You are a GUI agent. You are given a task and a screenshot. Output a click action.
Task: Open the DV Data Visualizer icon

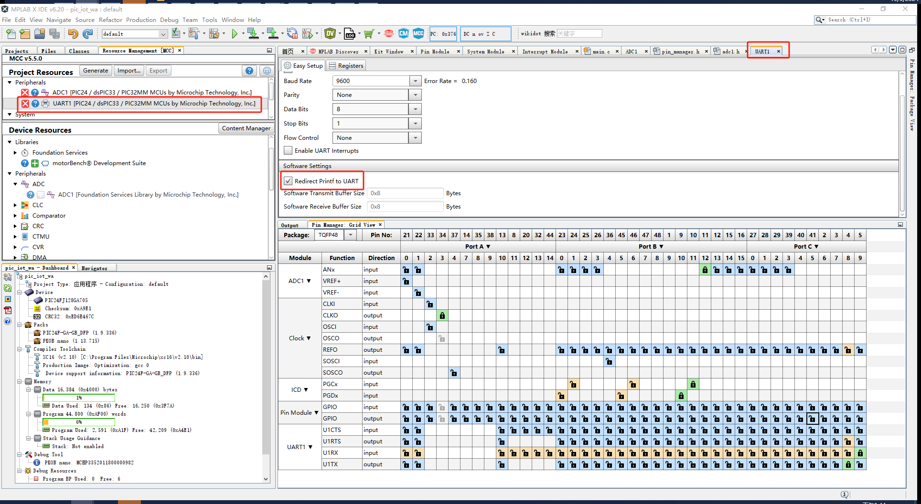[330, 33]
